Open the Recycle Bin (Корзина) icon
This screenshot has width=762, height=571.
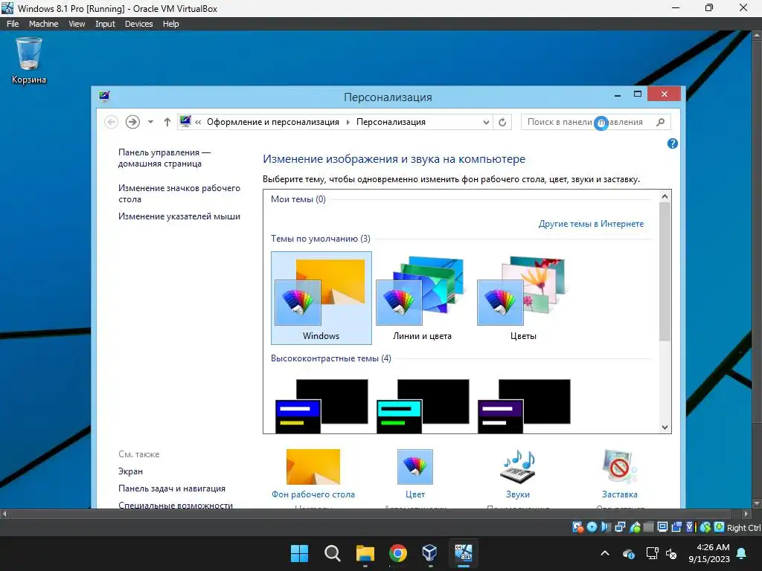tap(29, 62)
